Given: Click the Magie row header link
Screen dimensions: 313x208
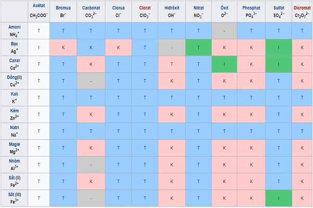Looking at the screenshot, I should click(x=14, y=143).
